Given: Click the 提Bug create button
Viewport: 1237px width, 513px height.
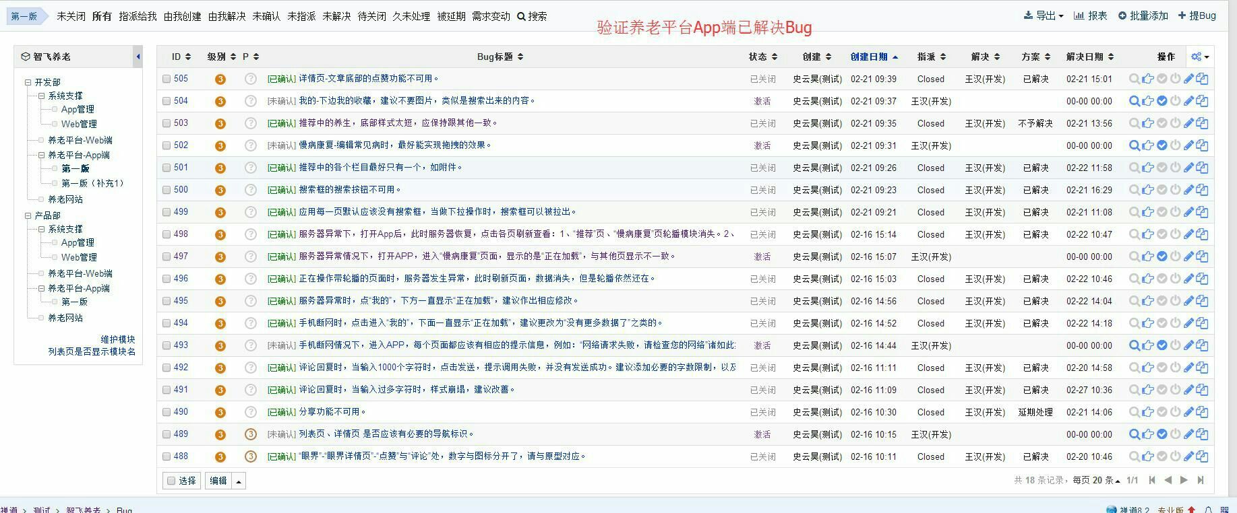Looking at the screenshot, I should coord(1197,15).
